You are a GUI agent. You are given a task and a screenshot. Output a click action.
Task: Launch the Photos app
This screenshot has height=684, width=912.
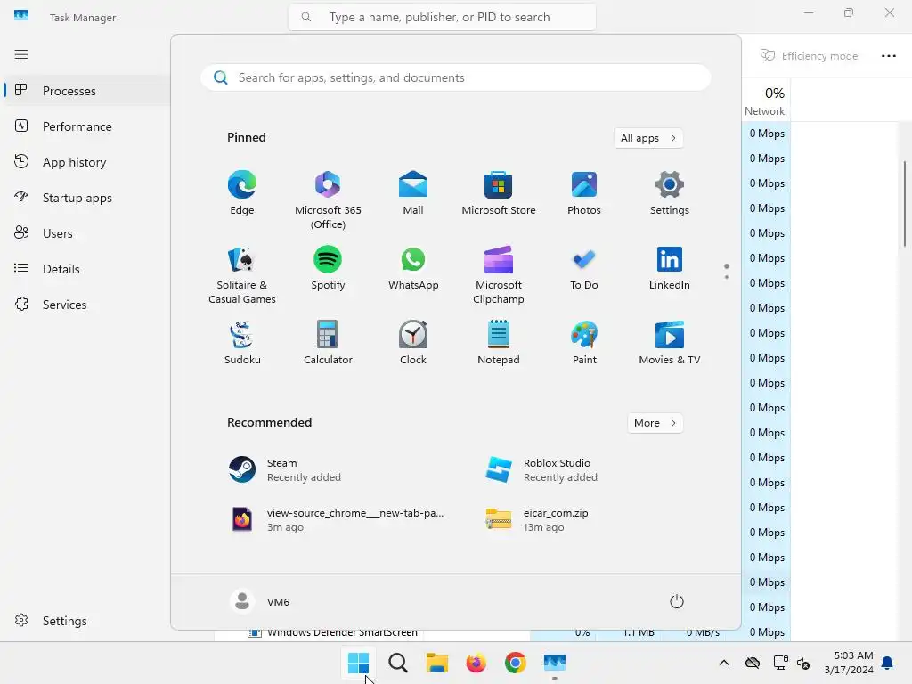[x=584, y=193]
